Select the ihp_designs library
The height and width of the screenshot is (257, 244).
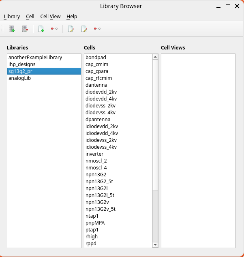point(22,64)
